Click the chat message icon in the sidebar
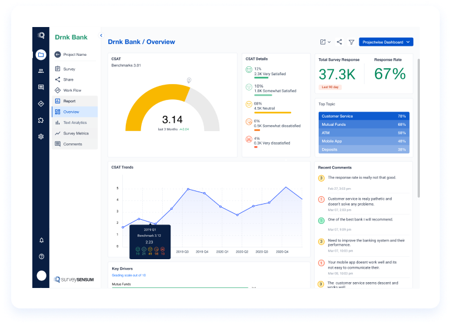The width and height of the screenshot is (451, 325). pos(41,87)
